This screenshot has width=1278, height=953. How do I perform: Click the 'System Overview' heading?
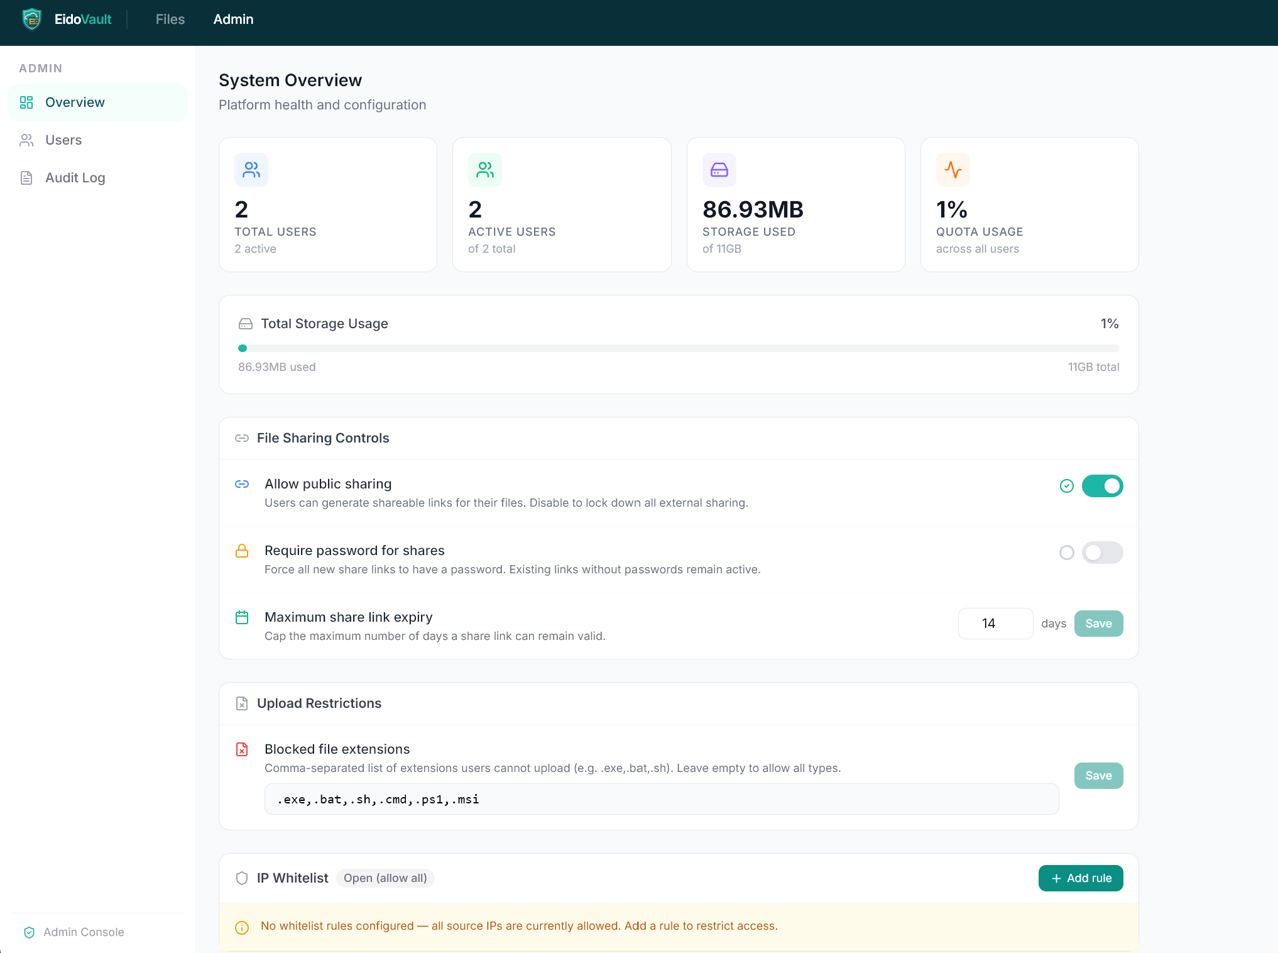coord(290,80)
